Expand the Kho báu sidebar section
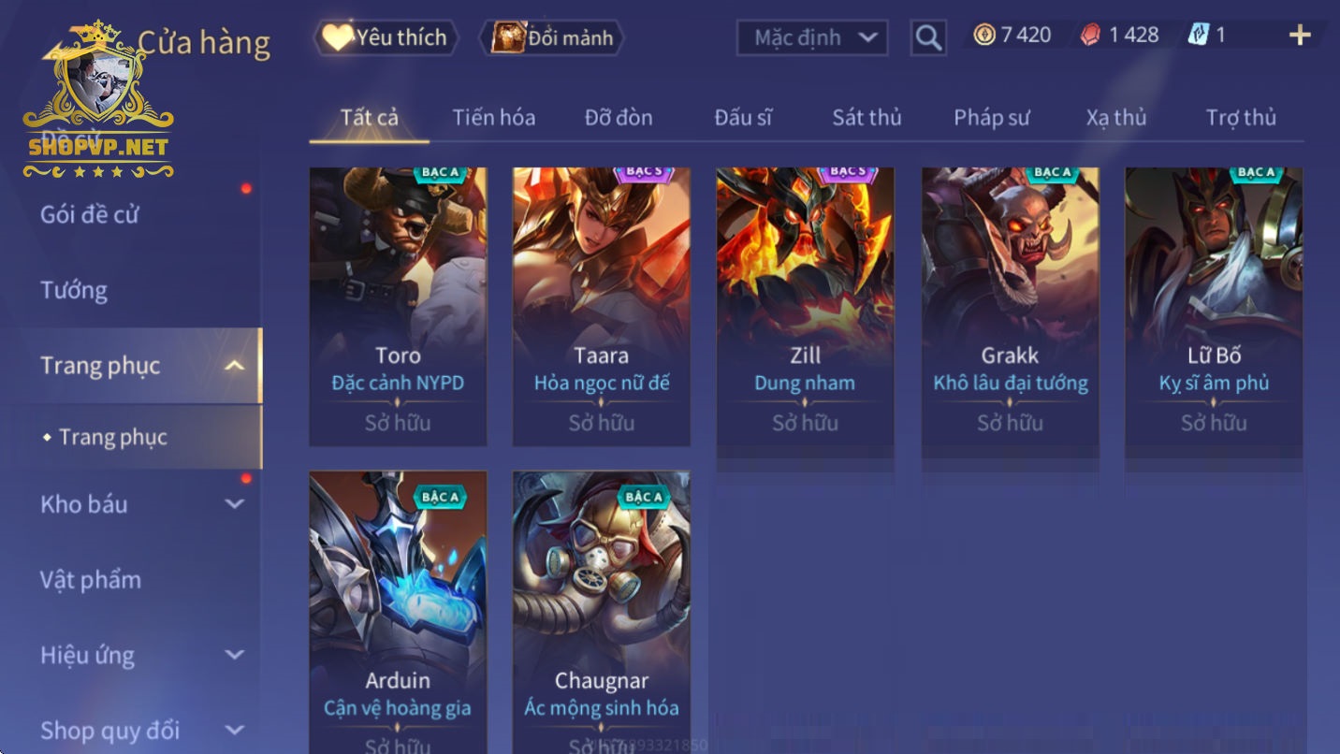 (235, 504)
